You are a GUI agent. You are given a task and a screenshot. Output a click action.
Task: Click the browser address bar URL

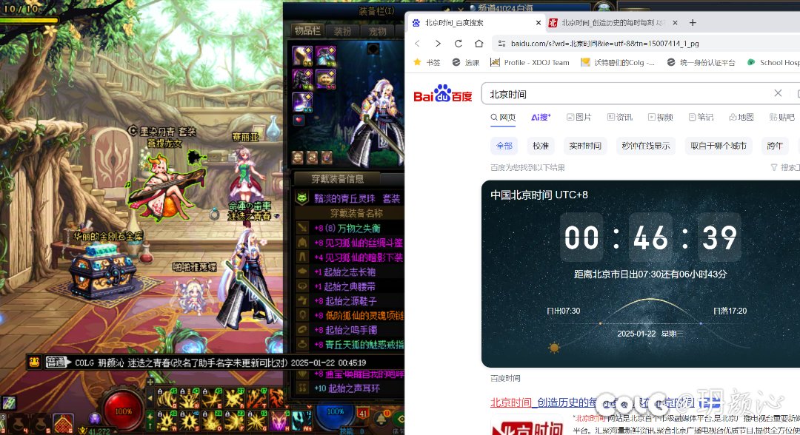click(604, 44)
